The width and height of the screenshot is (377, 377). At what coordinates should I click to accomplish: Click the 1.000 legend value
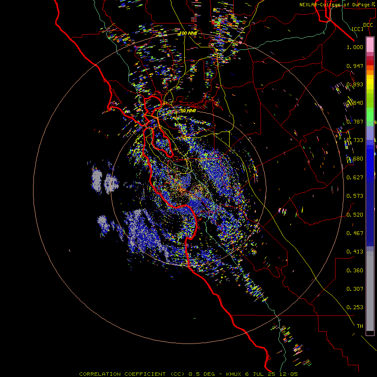pos(355,47)
